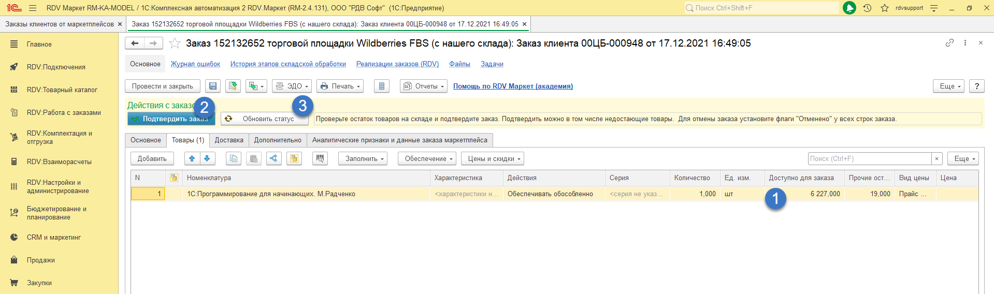Open the Цены и скидки dropdown
The image size is (994, 294).
coord(493,159)
